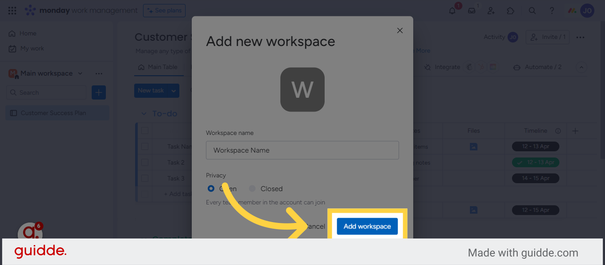
Task: Check the Task 2 row checkbox
Action: pyautogui.click(x=145, y=162)
